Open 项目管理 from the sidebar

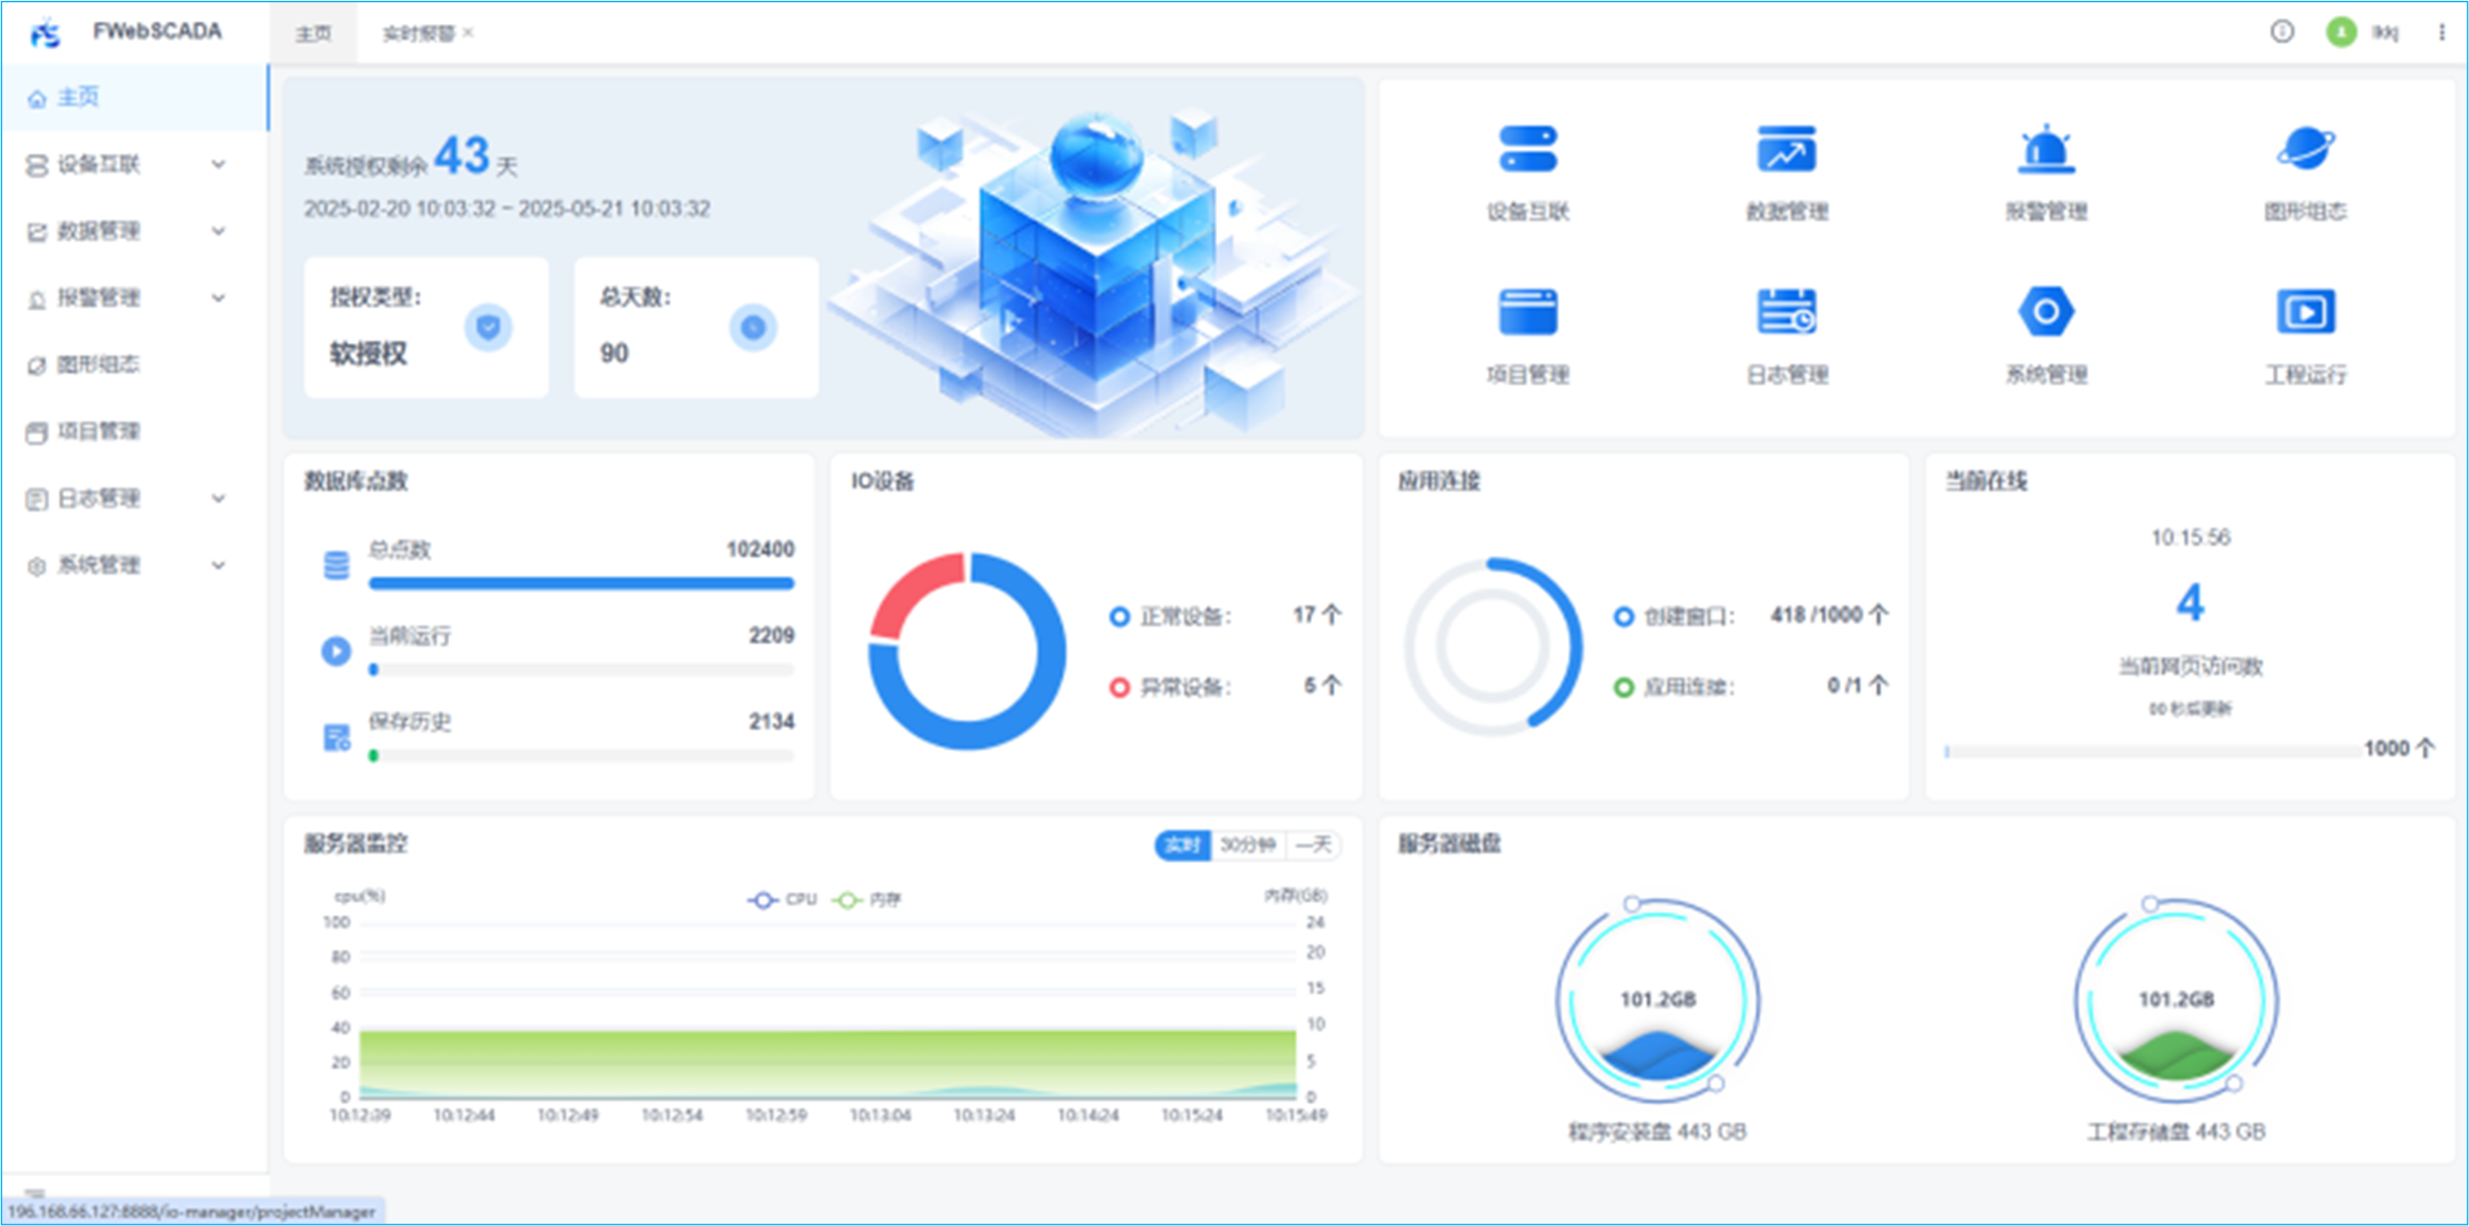[x=98, y=432]
